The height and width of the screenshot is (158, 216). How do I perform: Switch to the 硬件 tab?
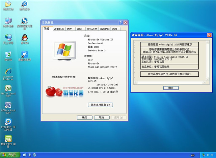coord(69,29)
